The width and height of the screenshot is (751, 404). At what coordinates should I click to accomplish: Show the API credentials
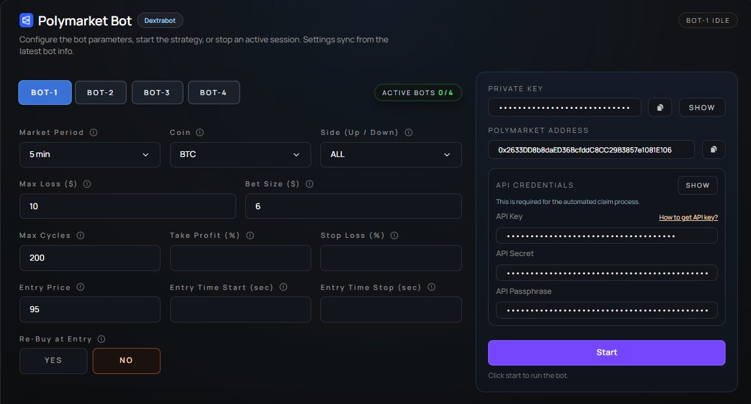click(697, 185)
